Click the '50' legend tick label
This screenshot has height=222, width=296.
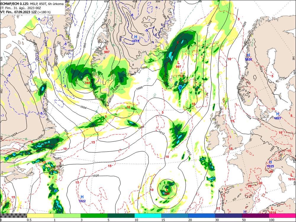244,220
